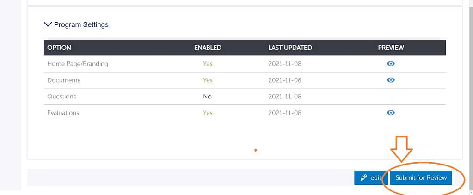The image size is (473, 195).
Task: Open the Documents option row
Action: pyautogui.click(x=245, y=80)
